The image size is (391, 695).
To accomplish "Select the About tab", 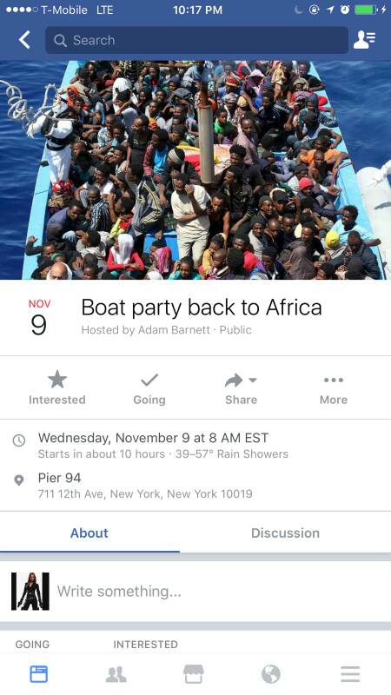I will (89, 533).
